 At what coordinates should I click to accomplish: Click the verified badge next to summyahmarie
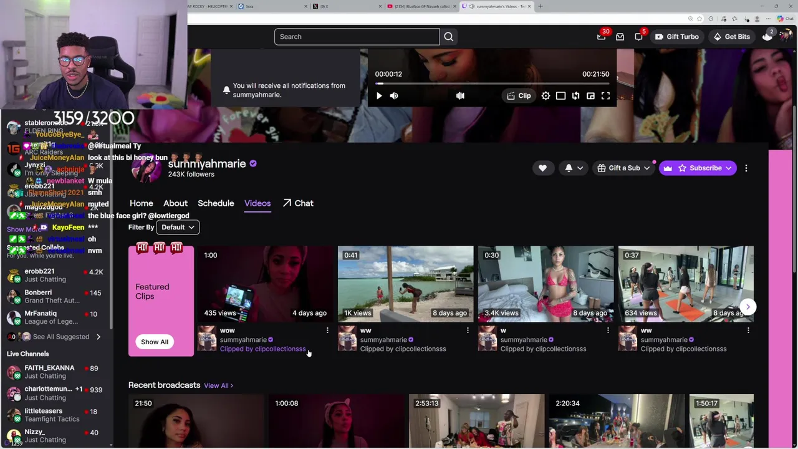tap(253, 163)
